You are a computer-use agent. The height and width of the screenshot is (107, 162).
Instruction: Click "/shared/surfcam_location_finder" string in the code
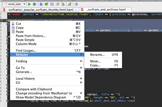tap(65, 14)
